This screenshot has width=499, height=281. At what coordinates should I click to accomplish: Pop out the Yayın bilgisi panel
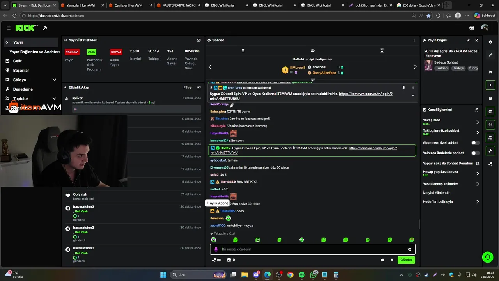click(x=476, y=40)
